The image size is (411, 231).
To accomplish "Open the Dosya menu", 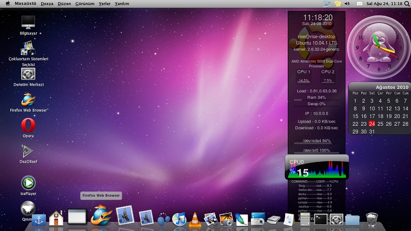I will [x=47, y=4].
